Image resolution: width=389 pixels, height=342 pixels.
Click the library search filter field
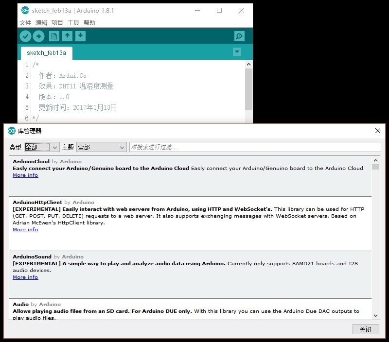255,147
